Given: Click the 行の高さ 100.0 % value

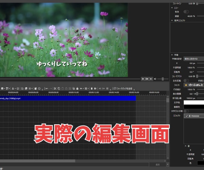Looking at the screenshot, I should [191, 89].
